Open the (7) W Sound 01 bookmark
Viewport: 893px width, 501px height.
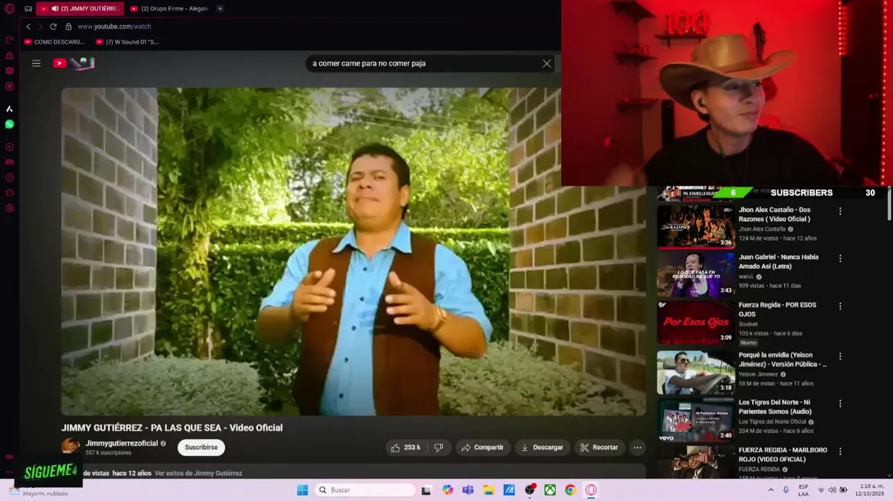point(127,42)
